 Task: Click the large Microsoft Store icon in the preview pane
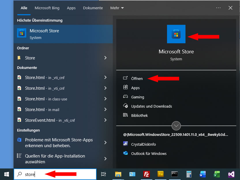click(x=176, y=34)
